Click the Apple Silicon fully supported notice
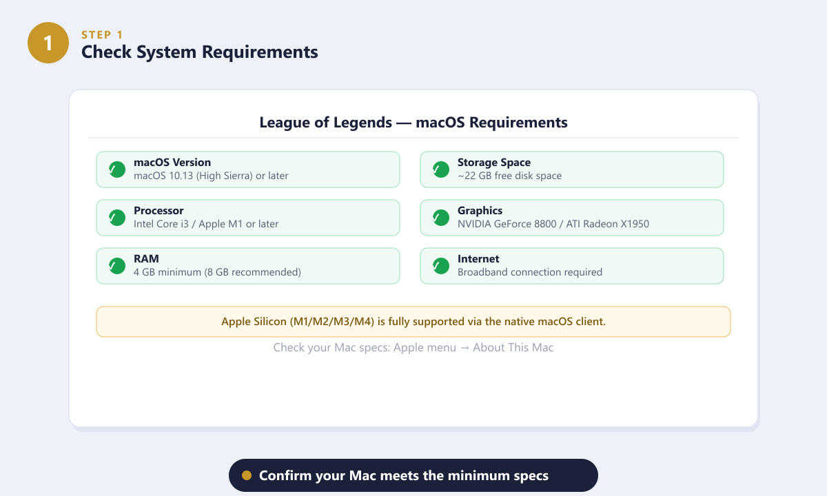Image resolution: width=827 pixels, height=496 pixels. coord(413,322)
